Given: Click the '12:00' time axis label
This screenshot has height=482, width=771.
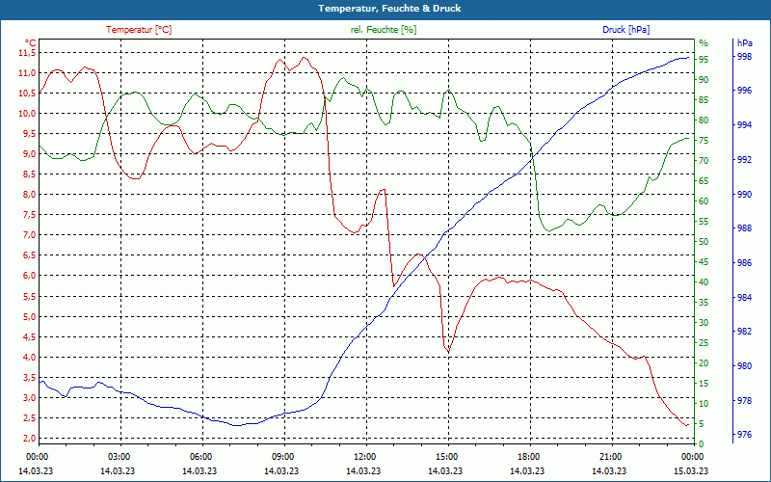Looking at the screenshot, I should (x=364, y=457).
